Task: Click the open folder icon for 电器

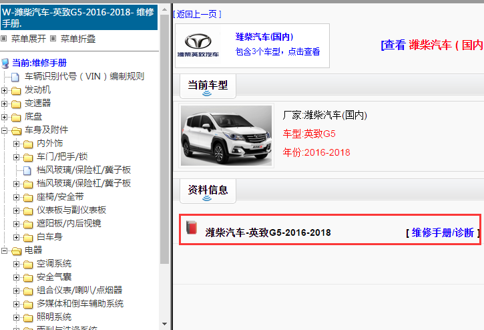Action: coord(17,251)
